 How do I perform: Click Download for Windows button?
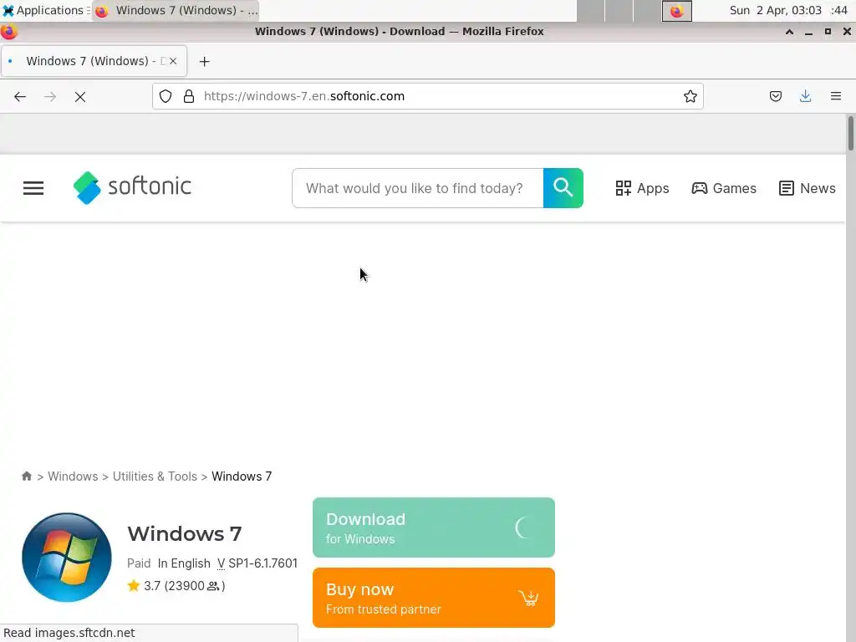point(434,527)
